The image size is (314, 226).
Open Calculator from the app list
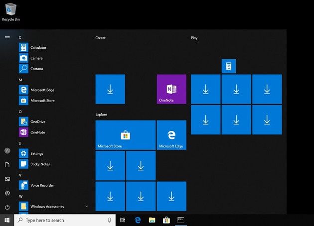click(32, 48)
